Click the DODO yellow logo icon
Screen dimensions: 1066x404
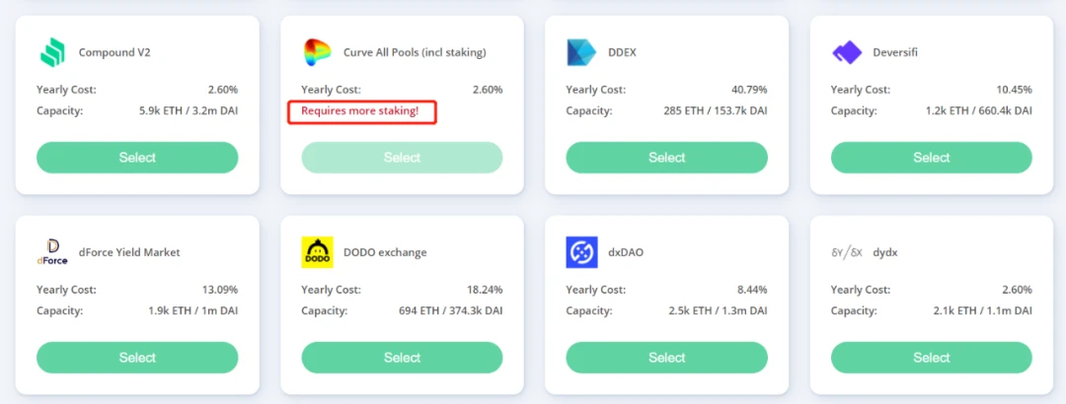coord(317,252)
